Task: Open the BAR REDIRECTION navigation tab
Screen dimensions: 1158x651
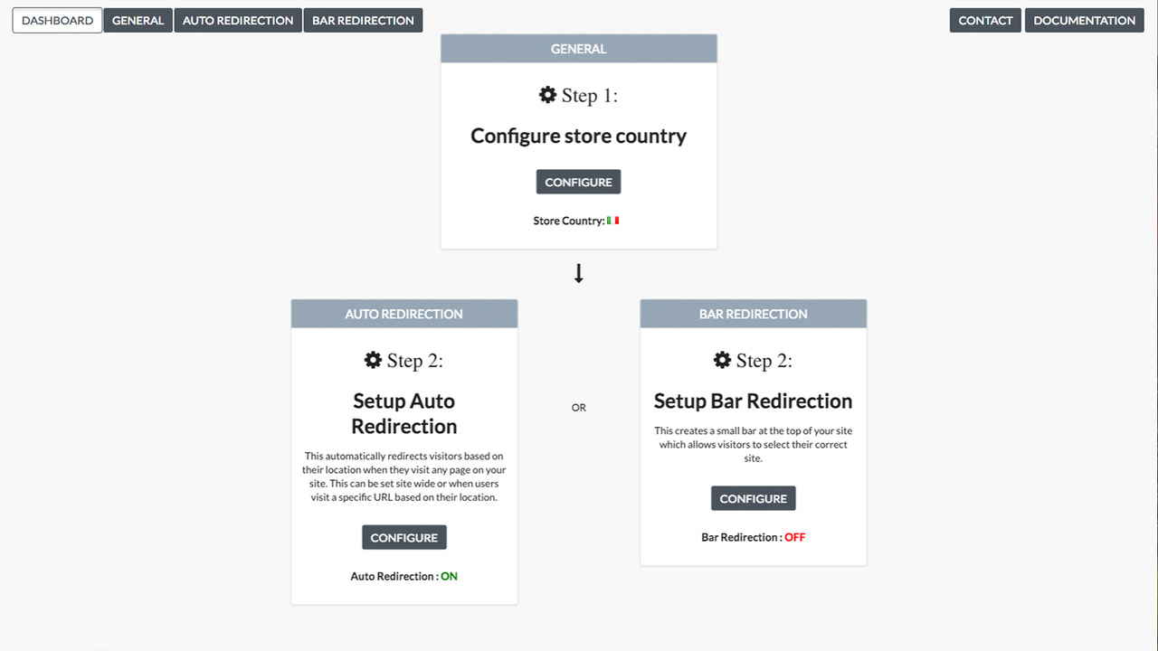Action: [x=363, y=20]
